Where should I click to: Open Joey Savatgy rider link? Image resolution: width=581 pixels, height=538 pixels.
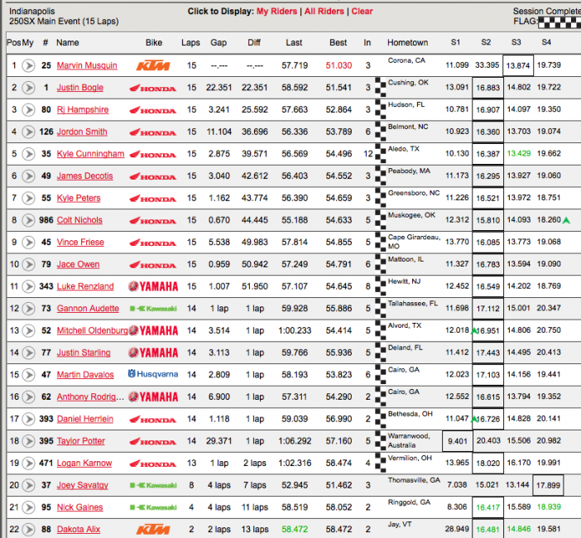point(83,485)
